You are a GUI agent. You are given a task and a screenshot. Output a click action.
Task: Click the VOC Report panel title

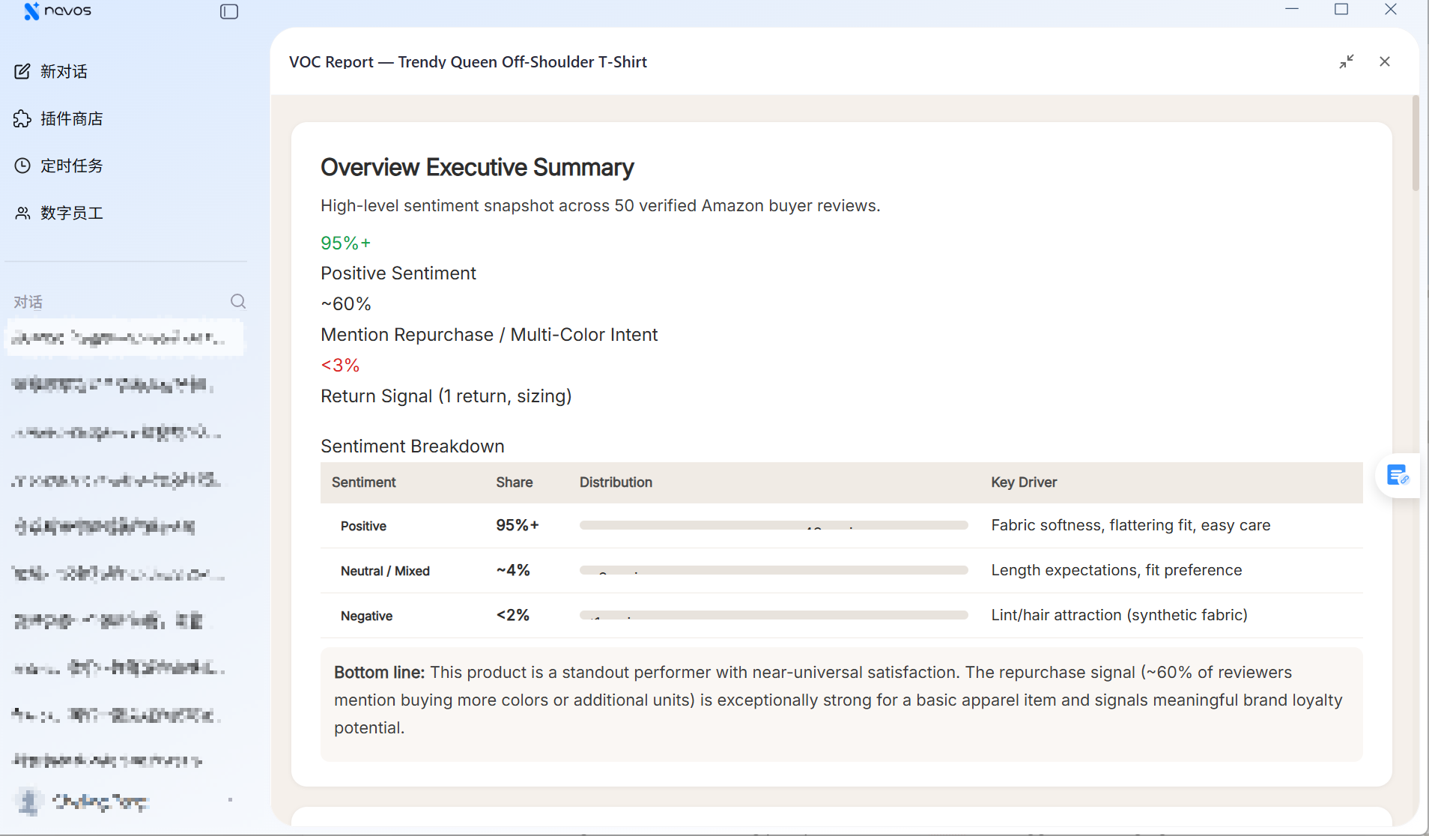[x=468, y=61]
